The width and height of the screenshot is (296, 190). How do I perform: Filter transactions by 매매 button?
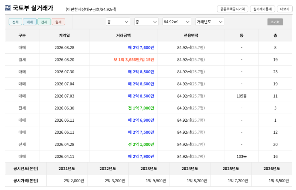[30, 22]
